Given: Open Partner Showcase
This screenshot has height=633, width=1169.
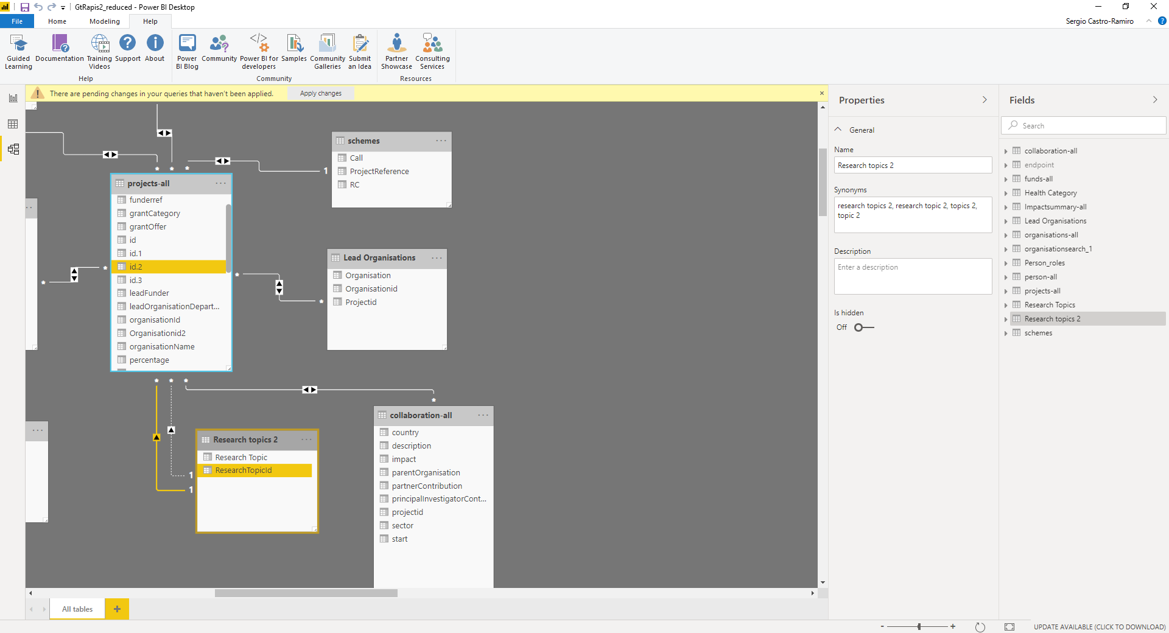Looking at the screenshot, I should pyautogui.click(x=396, y=52).
